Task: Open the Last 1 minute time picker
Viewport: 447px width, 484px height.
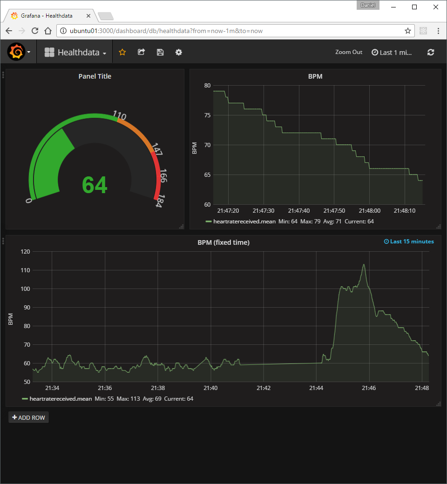Action: point(392,53)
